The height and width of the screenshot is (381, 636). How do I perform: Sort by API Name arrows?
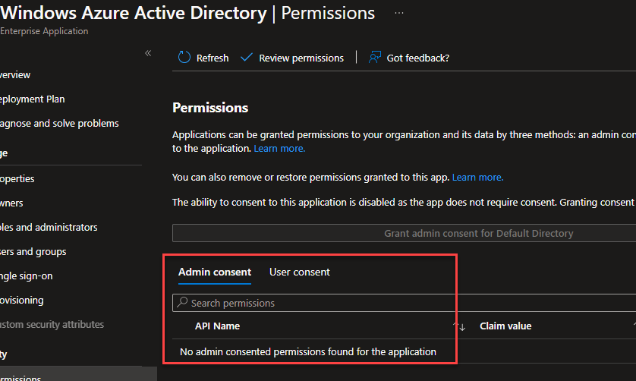[x=459, y=326]
